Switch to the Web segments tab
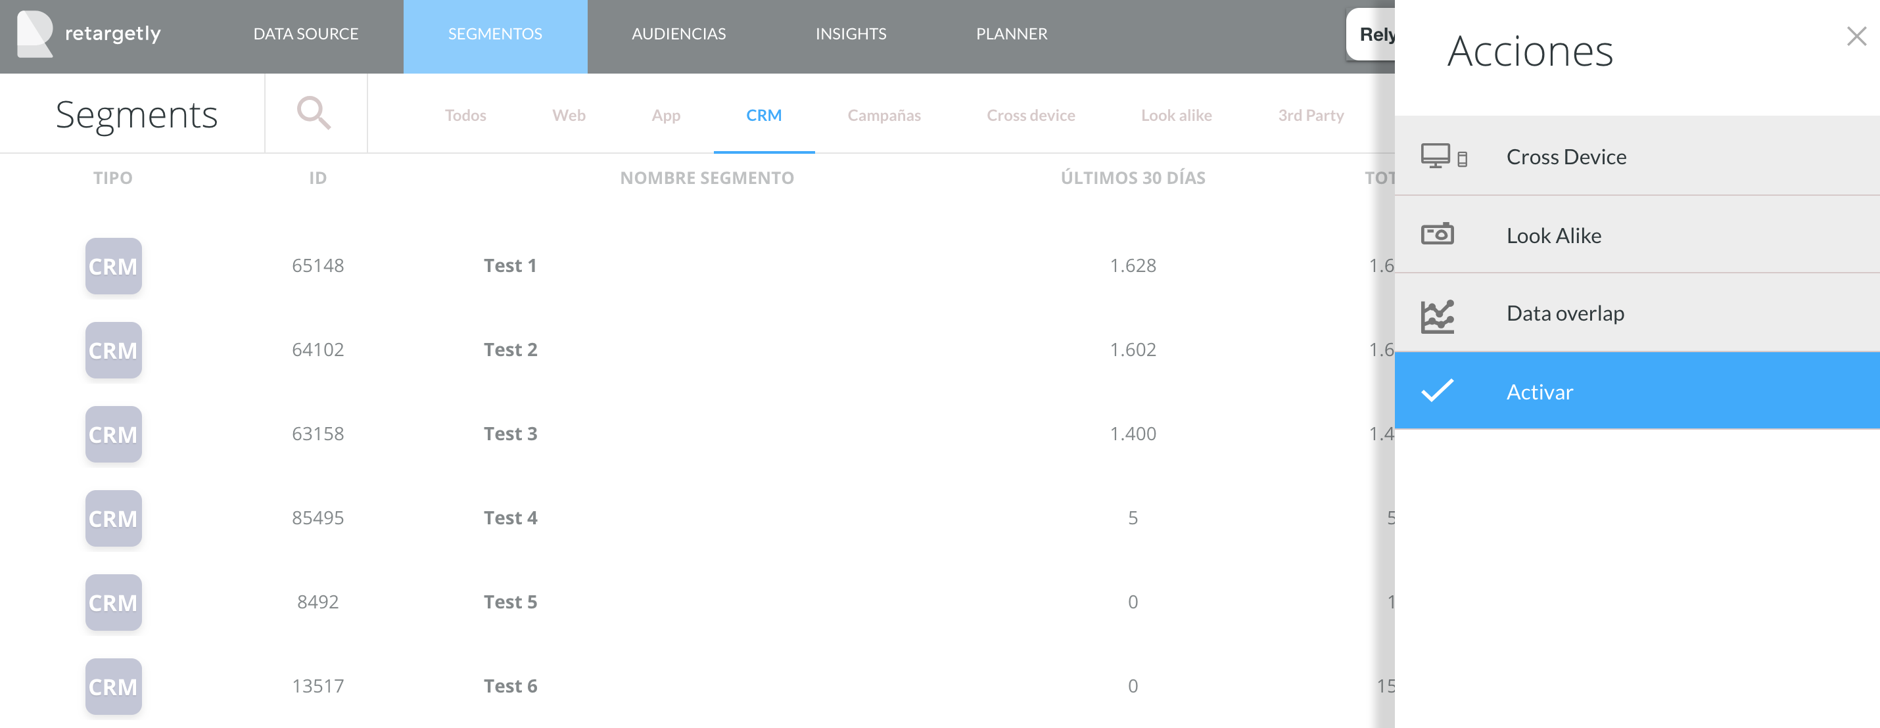1880x728 pixels. click(569, 115)
